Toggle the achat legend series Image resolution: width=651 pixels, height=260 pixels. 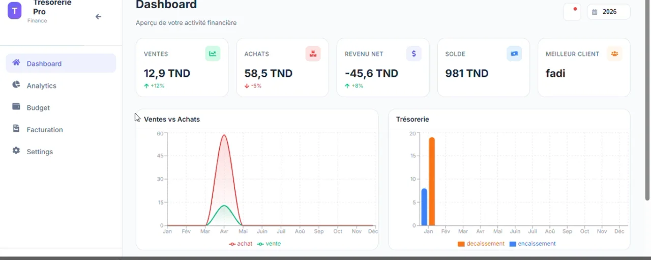(x=241, y=244)
